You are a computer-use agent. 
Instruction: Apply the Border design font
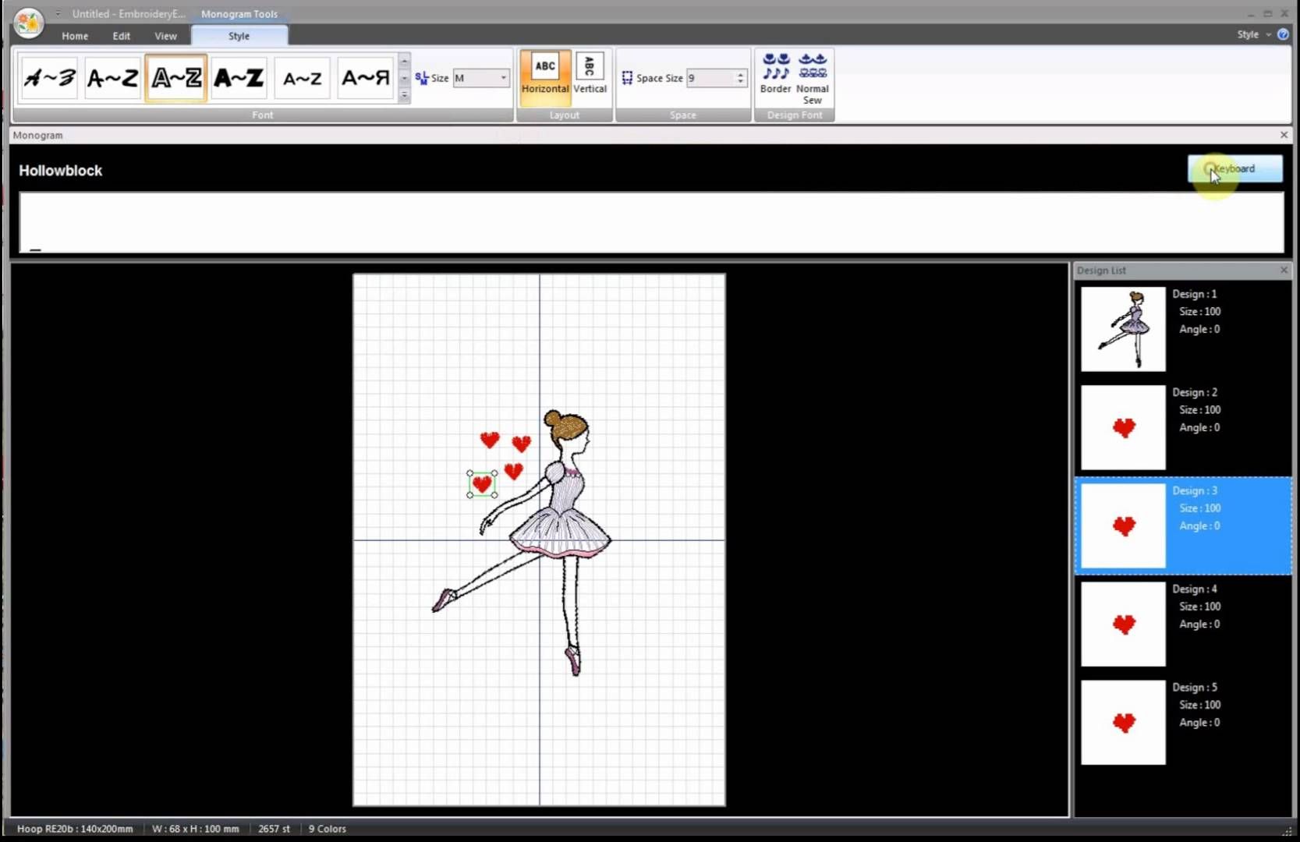776,73
